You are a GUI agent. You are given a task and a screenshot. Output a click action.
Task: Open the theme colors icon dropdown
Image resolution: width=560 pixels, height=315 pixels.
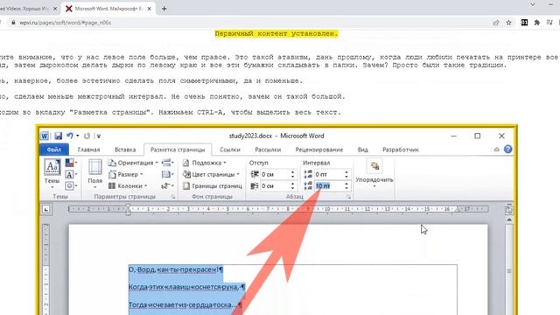pos(71,163)
